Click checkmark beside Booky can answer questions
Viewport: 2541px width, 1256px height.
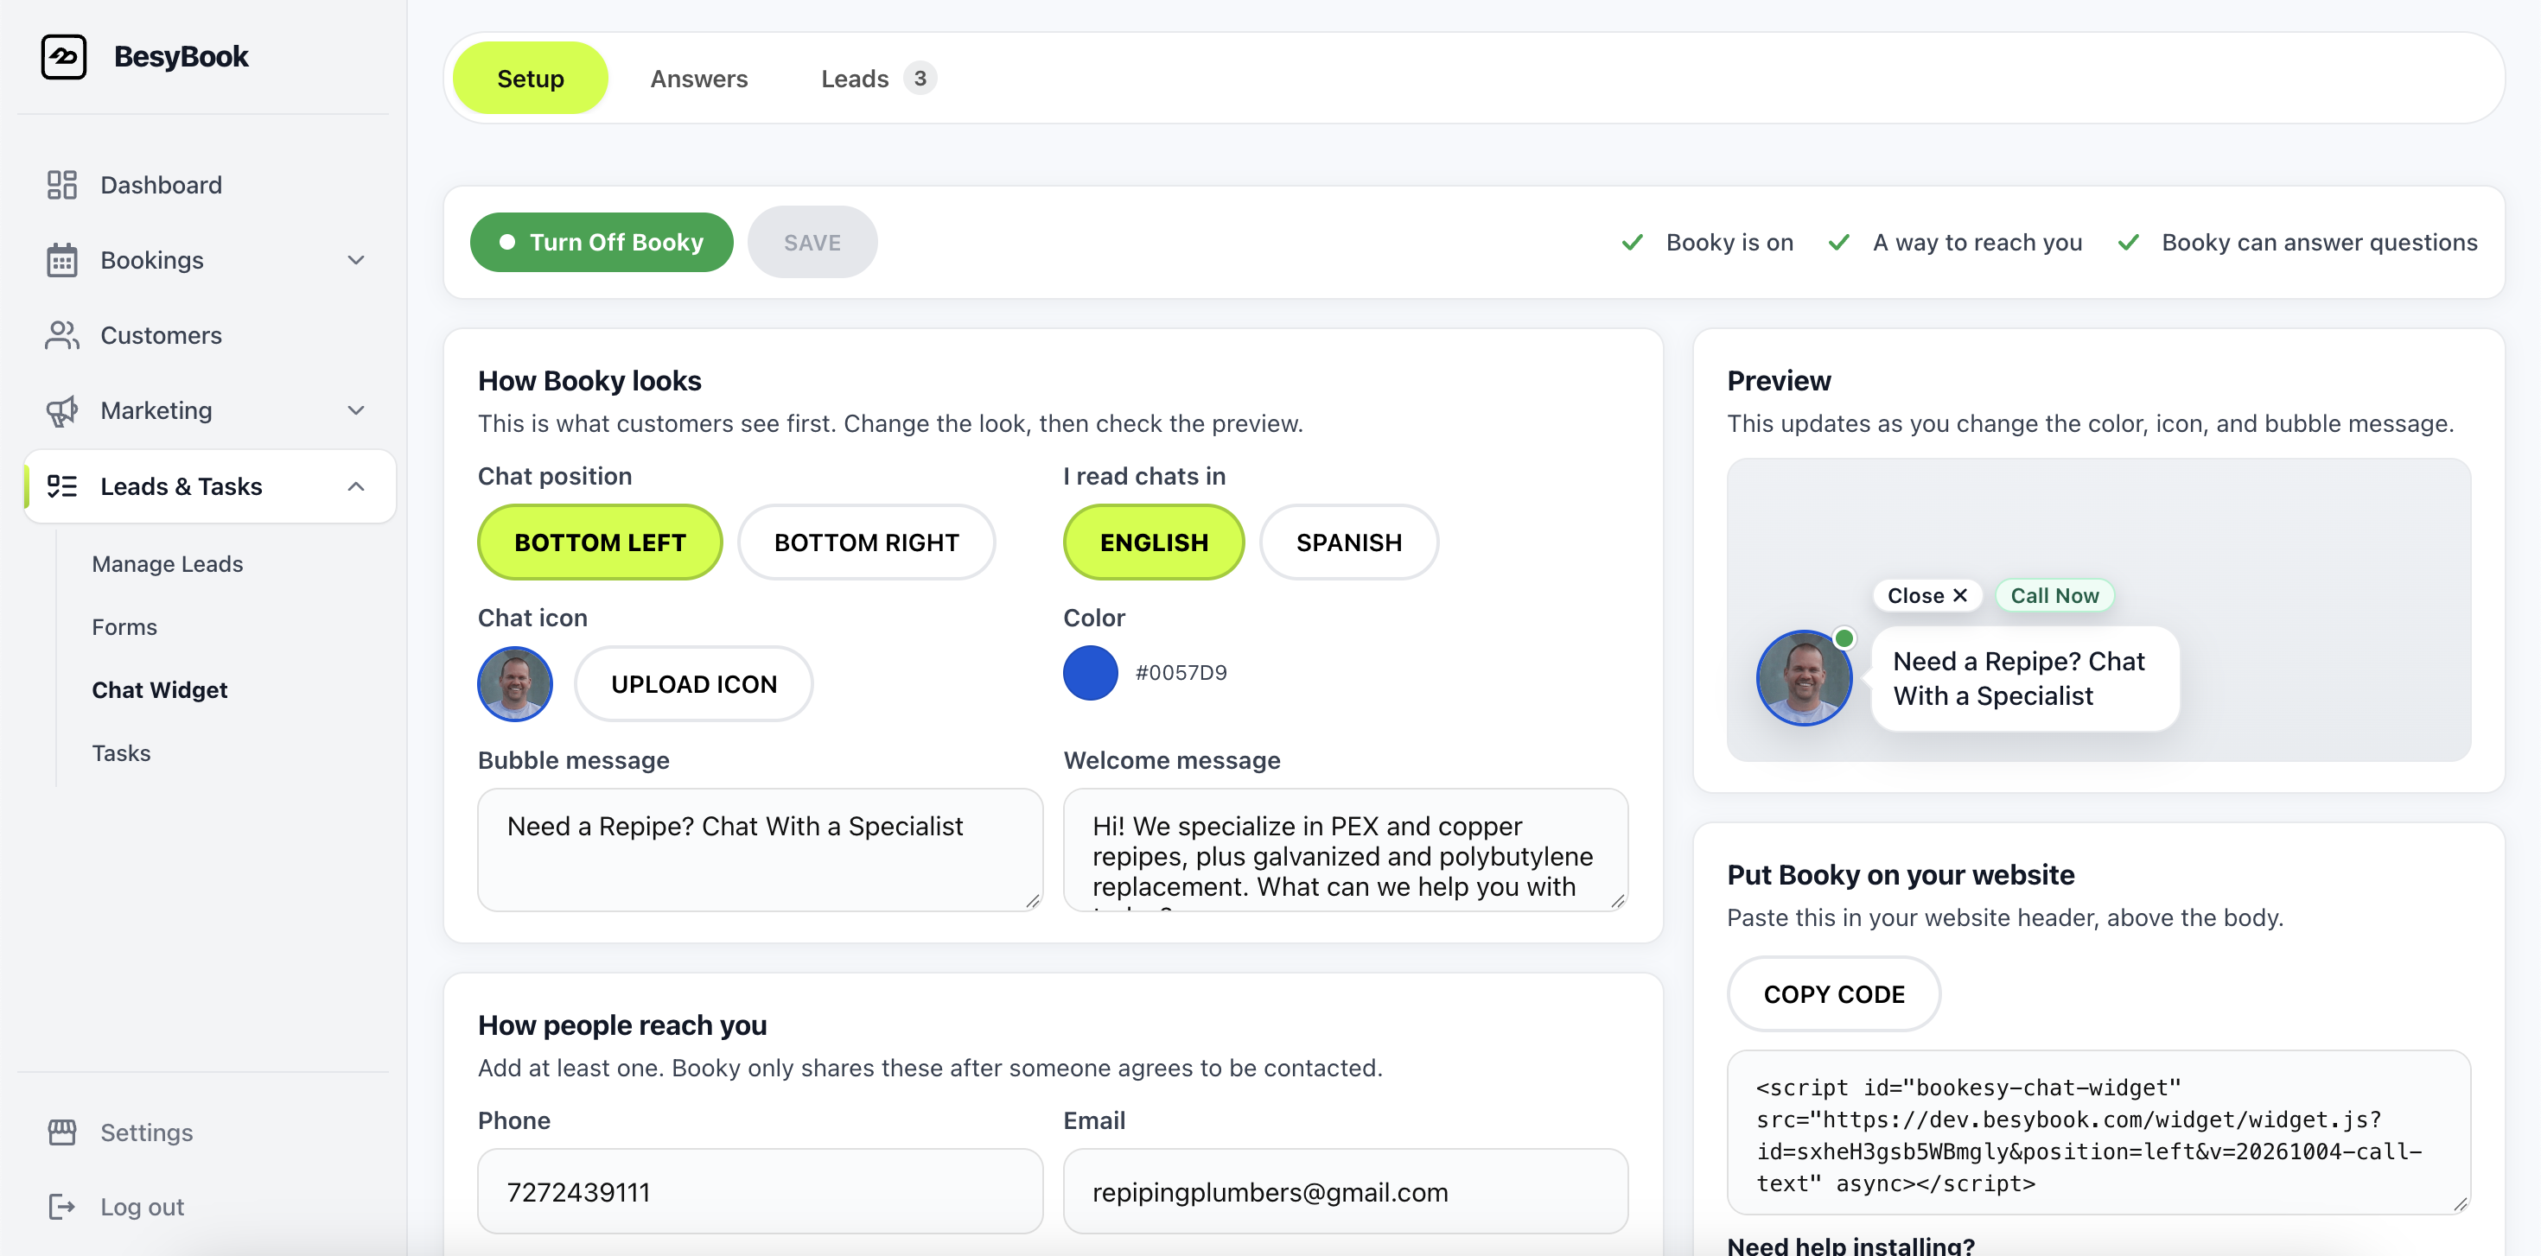point(2129,243)
